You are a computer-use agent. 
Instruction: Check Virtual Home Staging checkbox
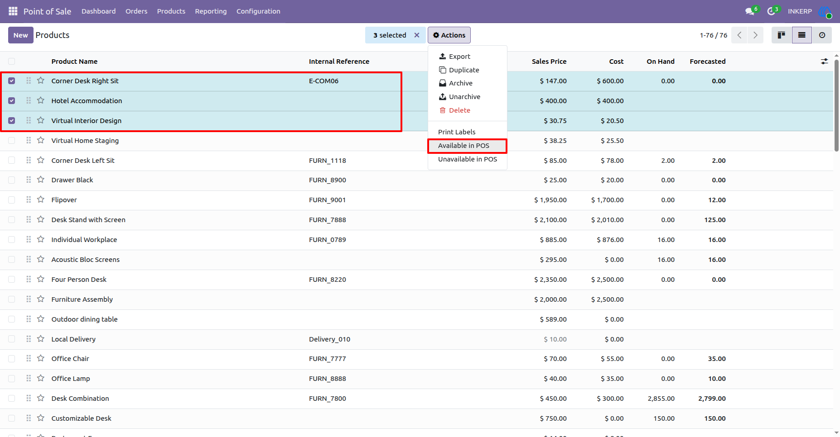click(12, 140)
